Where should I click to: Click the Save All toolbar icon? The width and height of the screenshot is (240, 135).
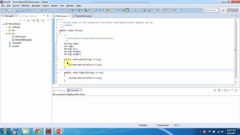coord(13,10)
